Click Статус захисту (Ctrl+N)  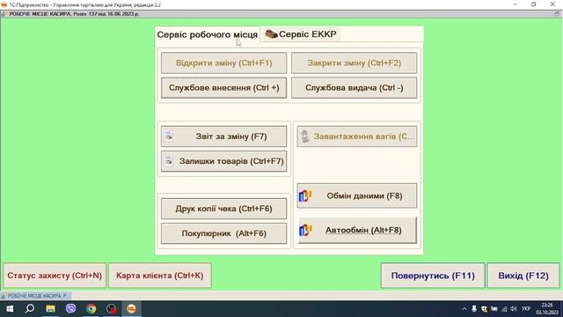55,276
